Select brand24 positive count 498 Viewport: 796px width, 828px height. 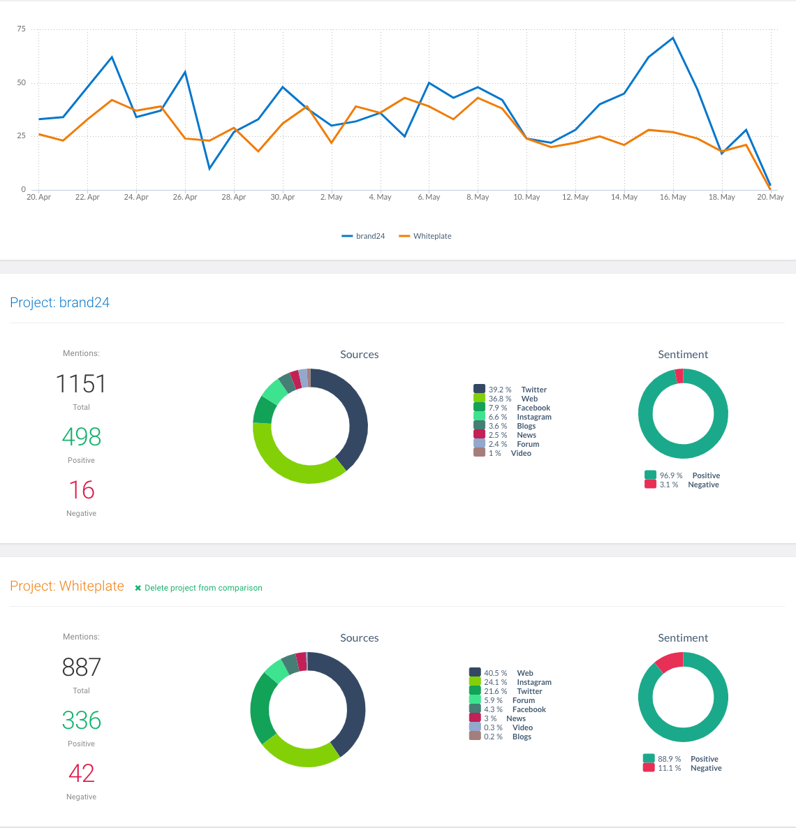[x=81, y=437]
